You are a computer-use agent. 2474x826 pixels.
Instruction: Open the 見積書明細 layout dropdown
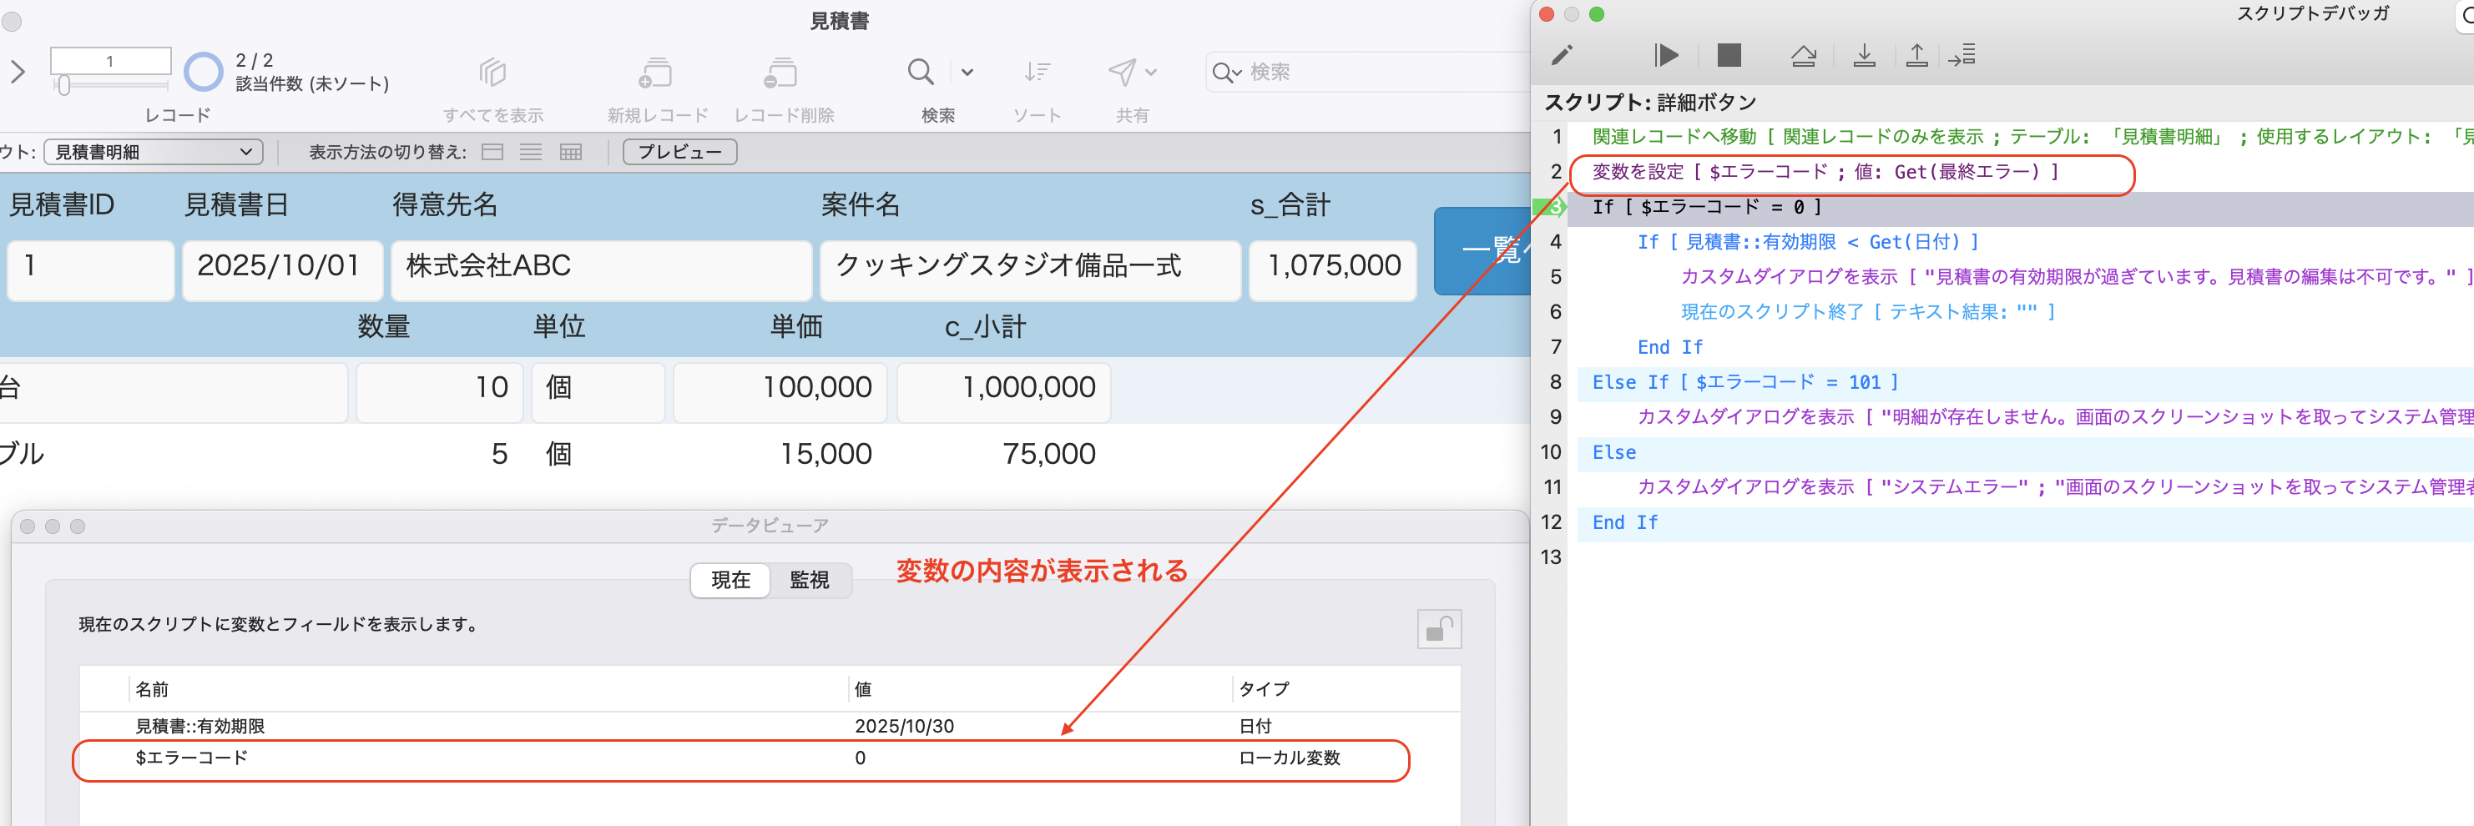pyautogui.click(x=152, y=152)
